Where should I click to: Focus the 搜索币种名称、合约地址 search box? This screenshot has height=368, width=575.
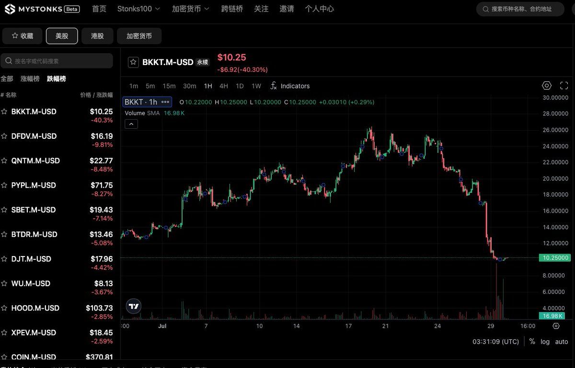(x=520, y=9)
